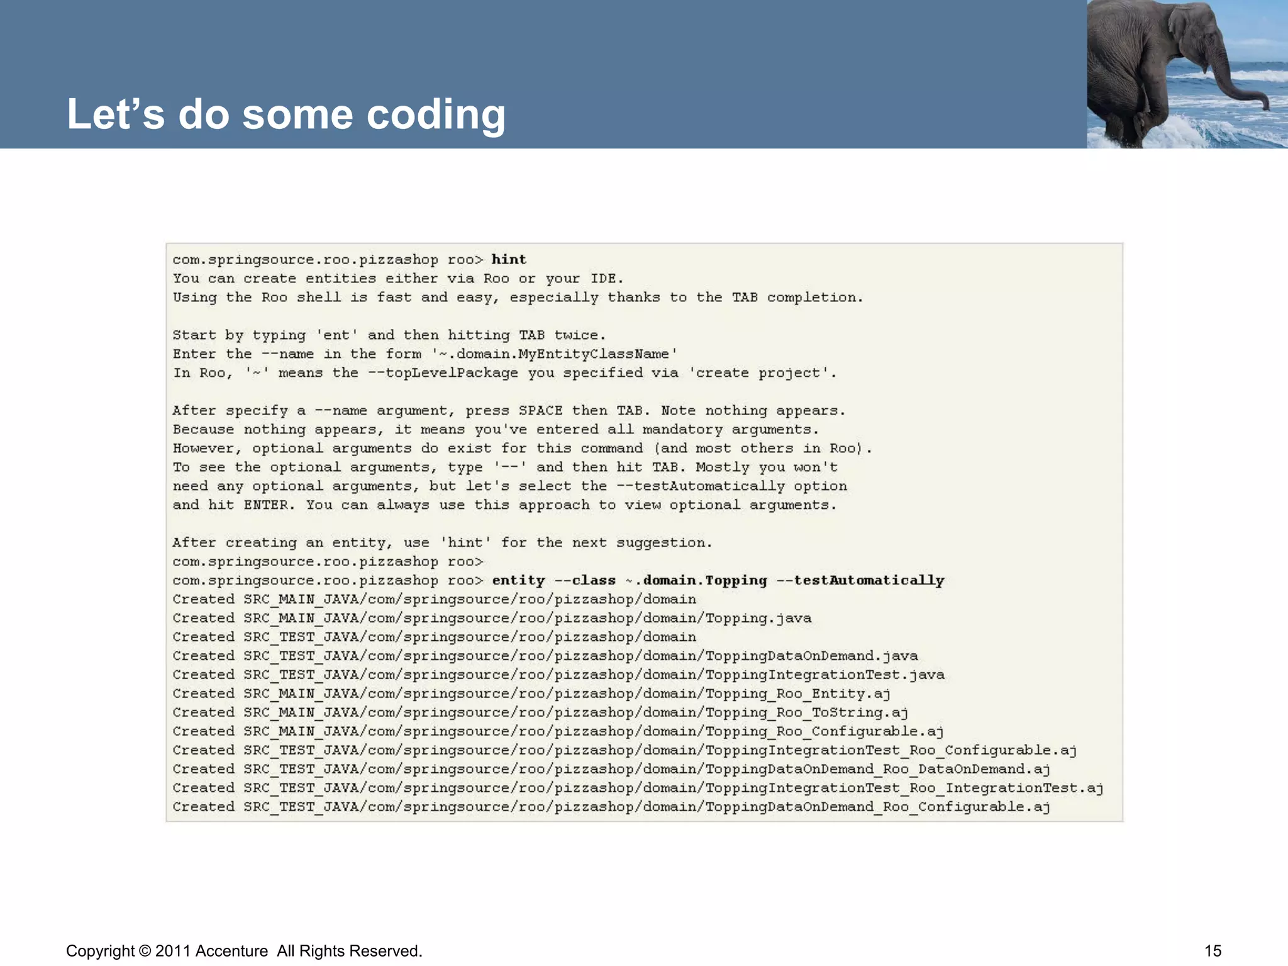Image resolution: width=1288 pixels, height=966 pixels.
Task: Click the line ending 'ToppingDataOnDemand_Roo_Configurable.aj'
Action: click(x=611, y=807)
